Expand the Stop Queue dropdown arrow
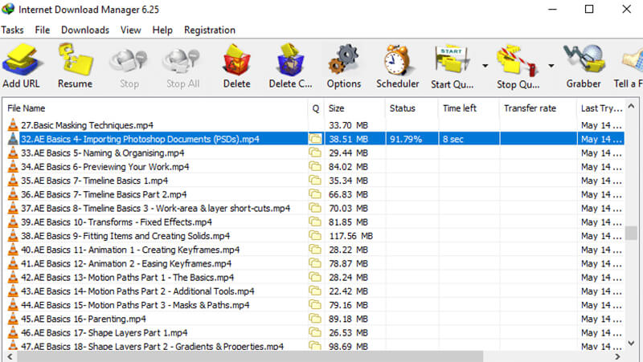The width and height of the screenshot is (643, 362). (x=551, y=66)
